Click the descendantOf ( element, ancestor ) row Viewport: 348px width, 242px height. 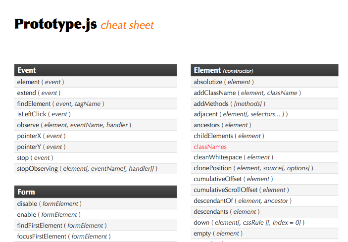click(x=264, y=201)
